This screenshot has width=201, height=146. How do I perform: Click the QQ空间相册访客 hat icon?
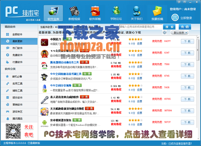[44, 77]
